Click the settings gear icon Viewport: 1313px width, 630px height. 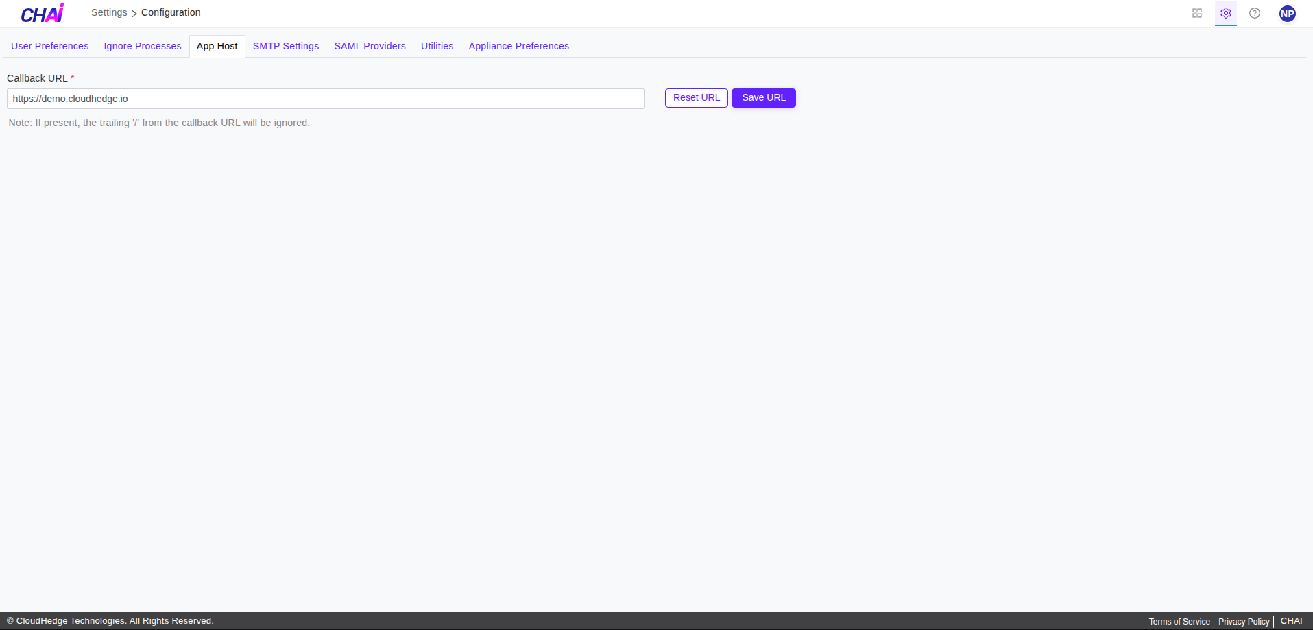[x=1226, y=13]
